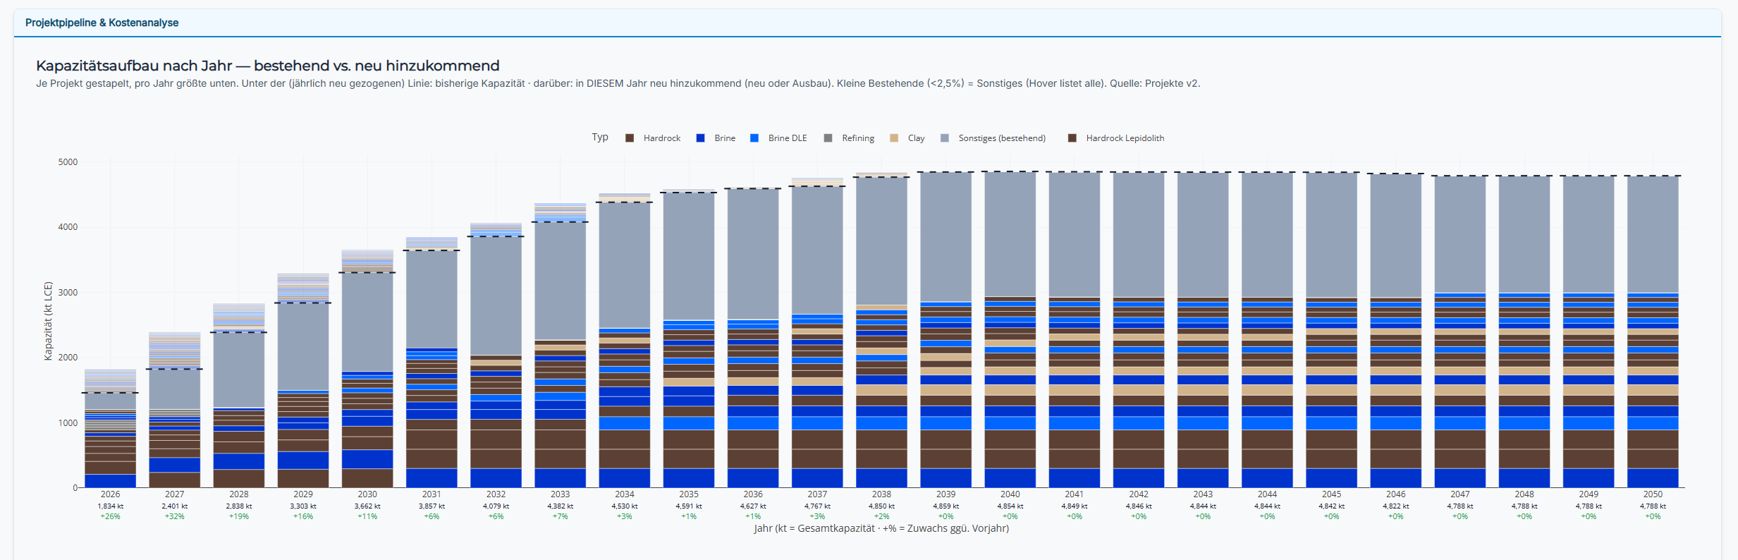Image resolution: width=1738 pixels, height=560 pixels.
Task: Click the total value '1,834 kt'
Action: [110, 506]
